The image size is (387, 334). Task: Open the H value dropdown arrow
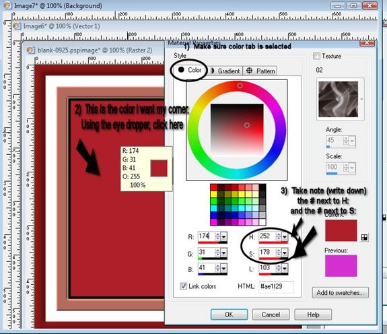(x=285, y=237)
